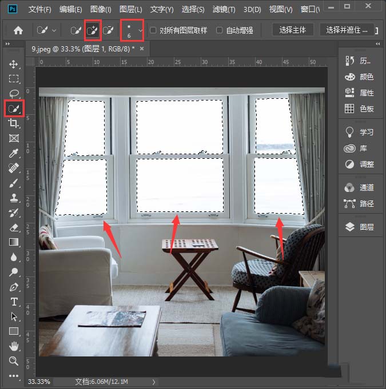The height and width of the screenshot is (389, 386).
Task: Enable 自动增强 checkbox
Action: [x=219, y=30]
